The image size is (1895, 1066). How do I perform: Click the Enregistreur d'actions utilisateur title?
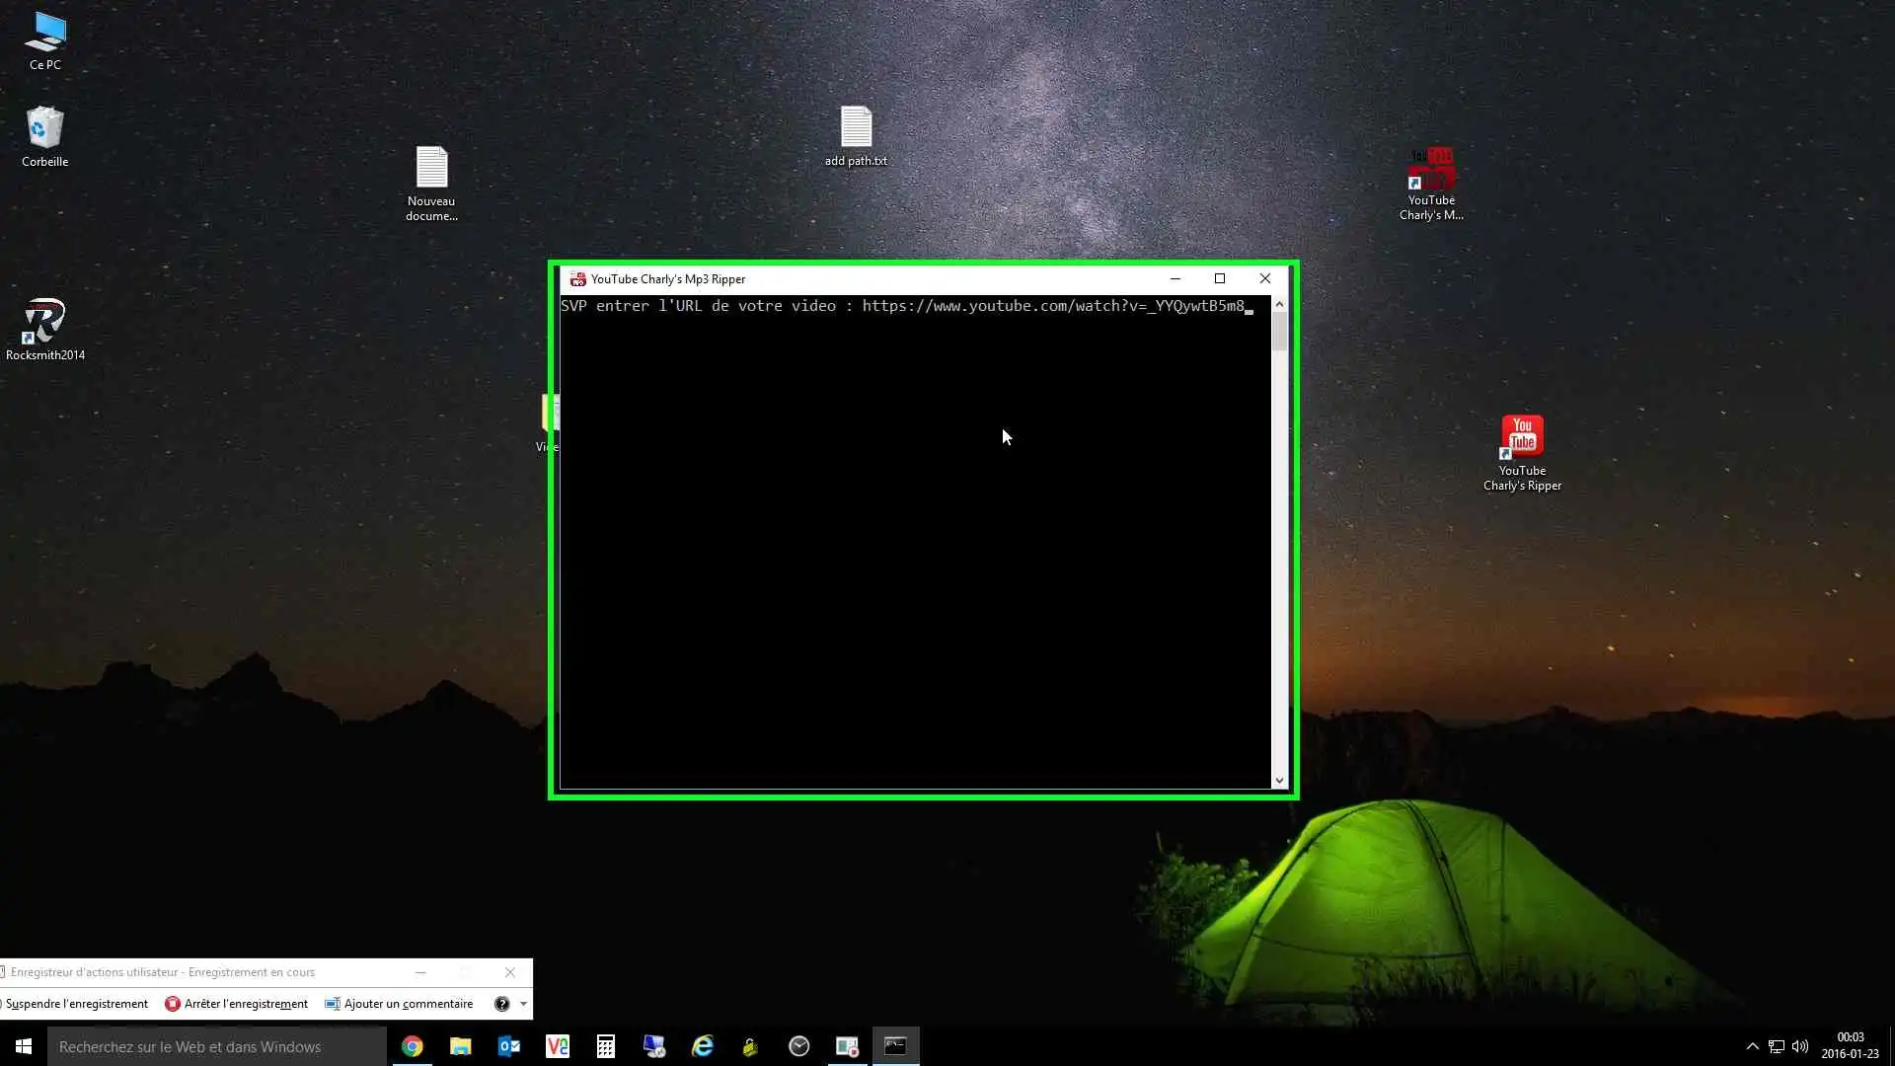163,972
